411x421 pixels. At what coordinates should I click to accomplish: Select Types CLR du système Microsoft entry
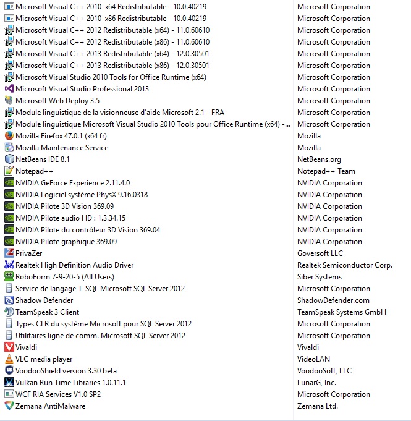tap(103, 324)
